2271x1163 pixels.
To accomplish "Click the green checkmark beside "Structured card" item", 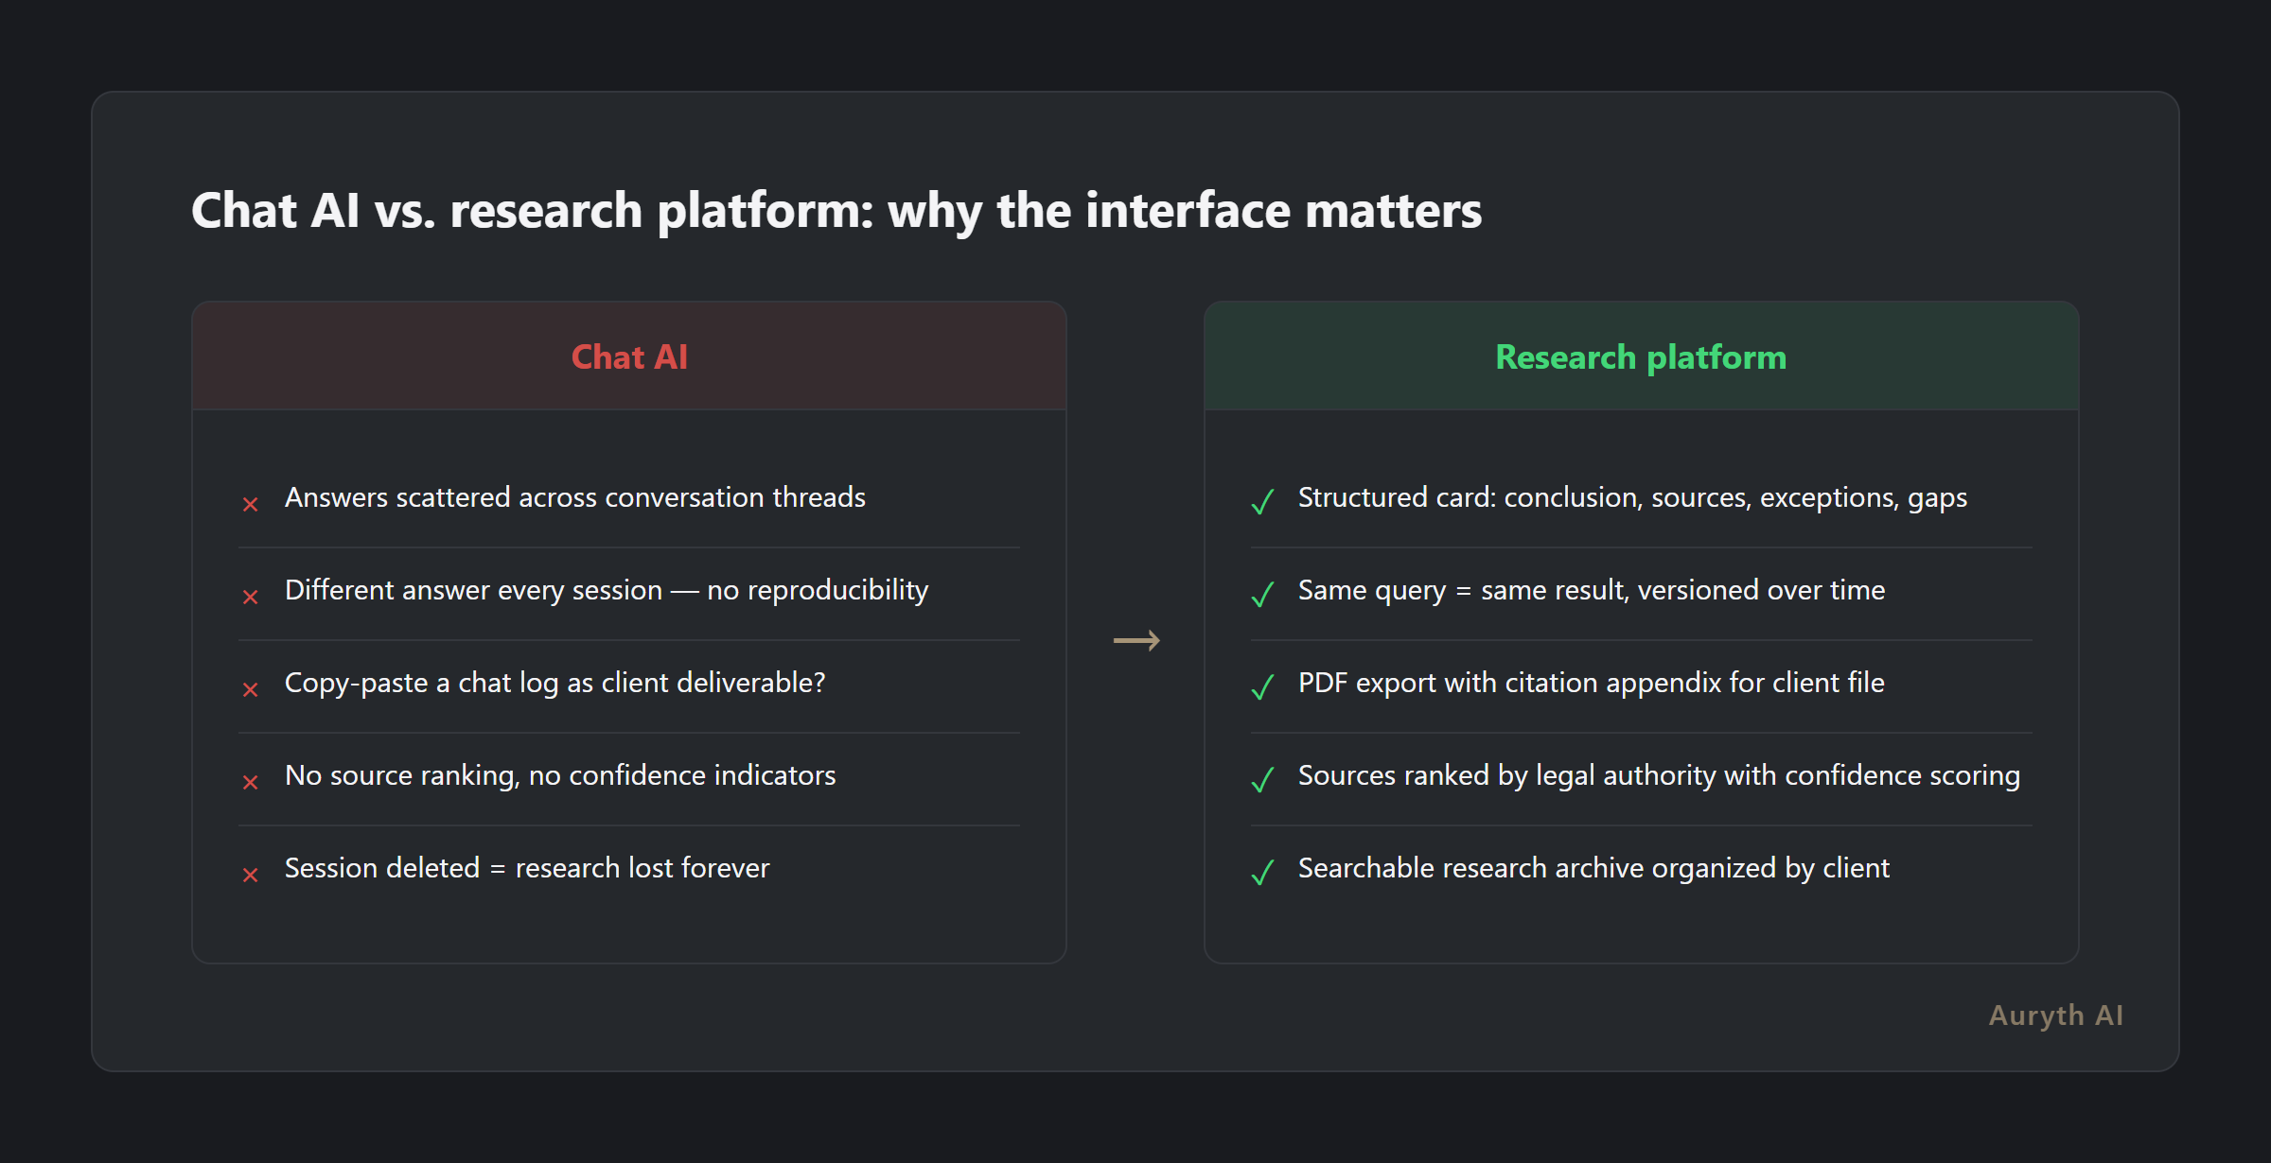I will pyautogui.click(x=1262, y=503).
